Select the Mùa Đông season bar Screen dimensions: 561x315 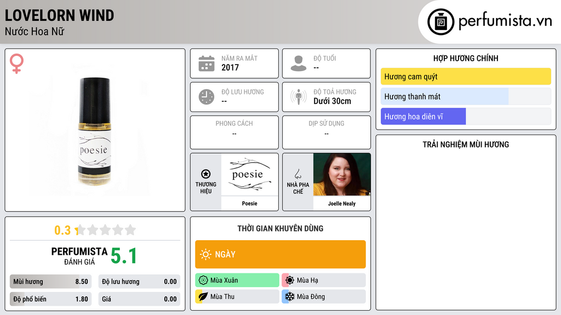324,296
